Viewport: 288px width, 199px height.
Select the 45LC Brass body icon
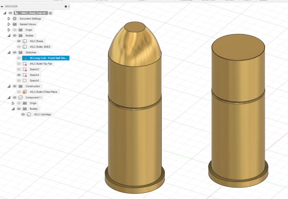[25, 41]
